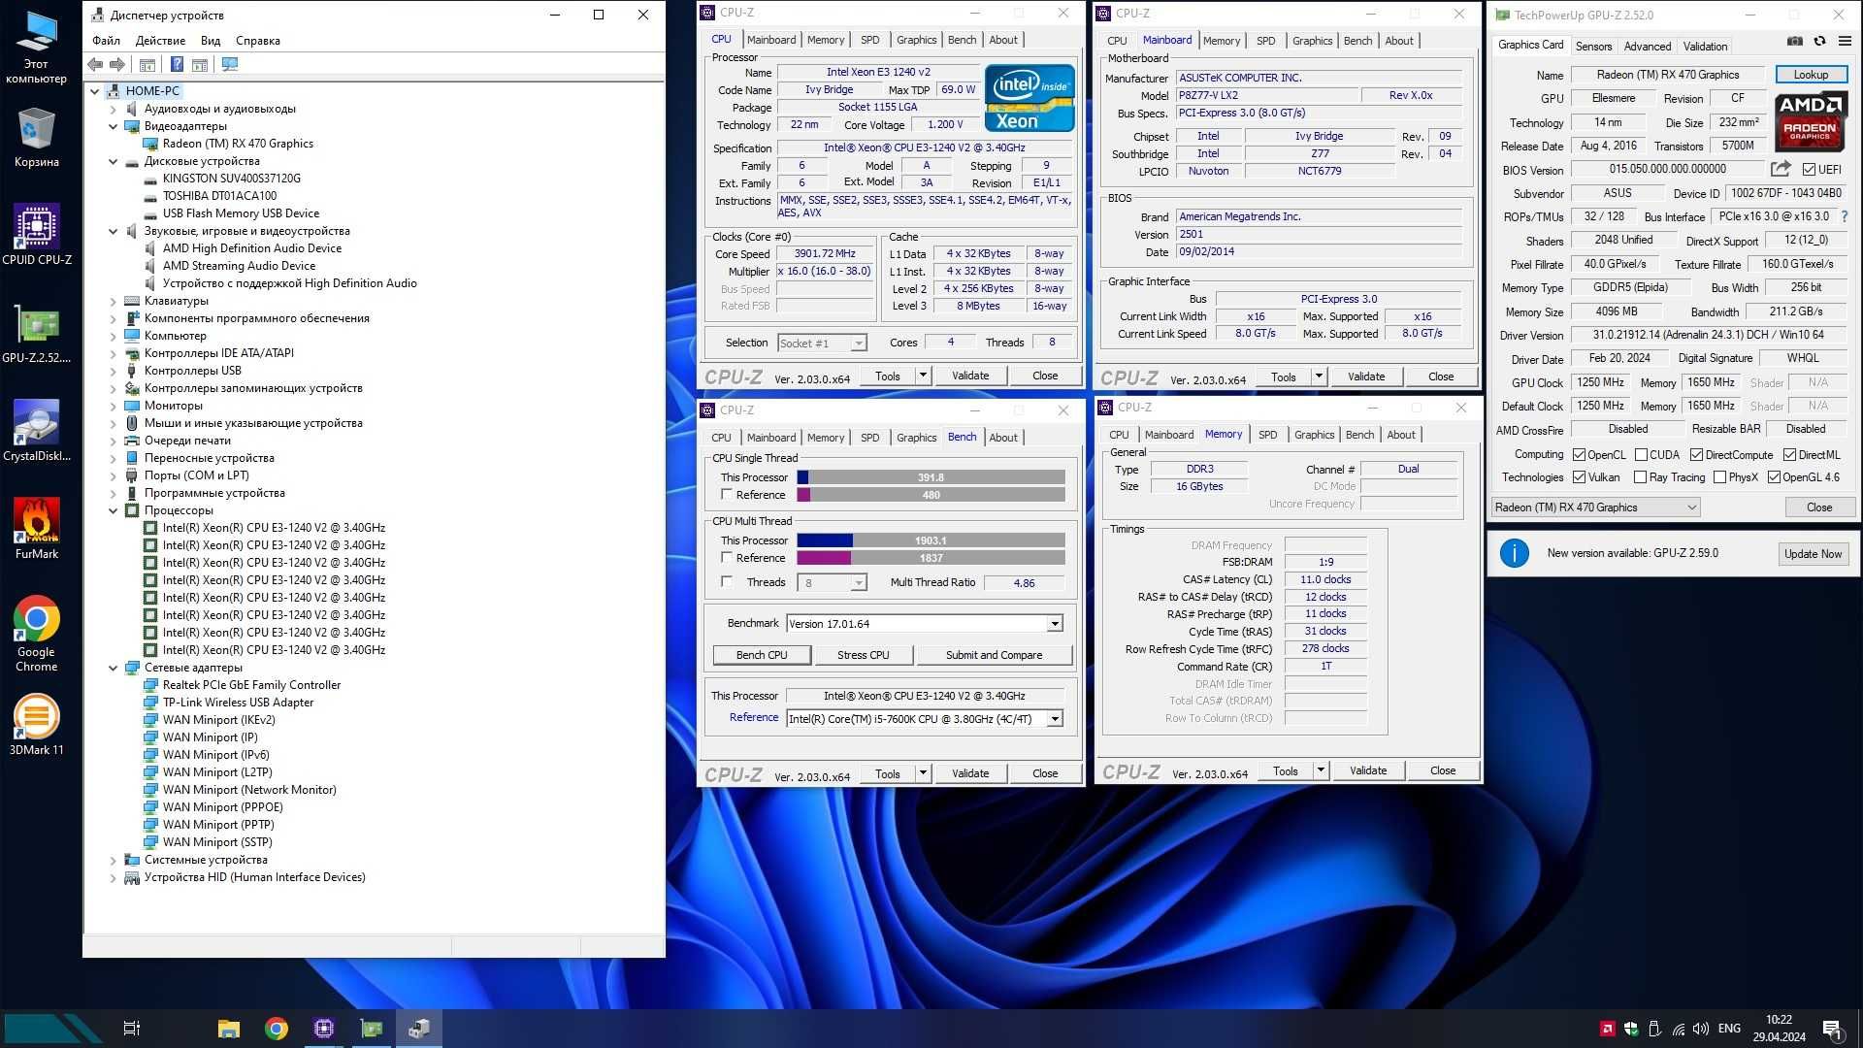Launch GPU-Z desktop shortcut
The width and height of the screenshot is (1863, 1048).
36,334
